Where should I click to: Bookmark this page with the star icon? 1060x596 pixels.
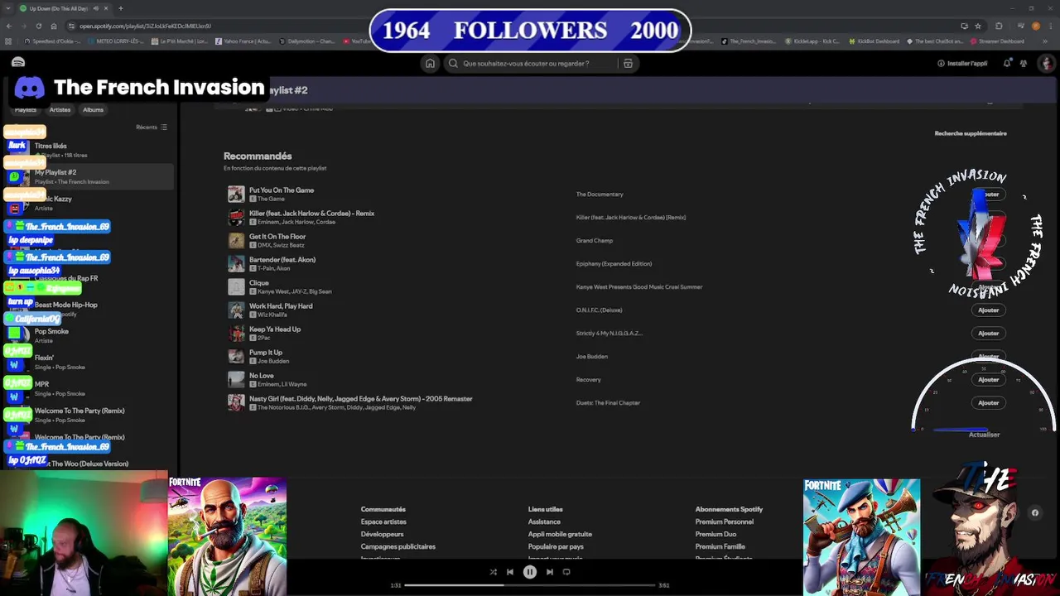click(x=977, y=26)
